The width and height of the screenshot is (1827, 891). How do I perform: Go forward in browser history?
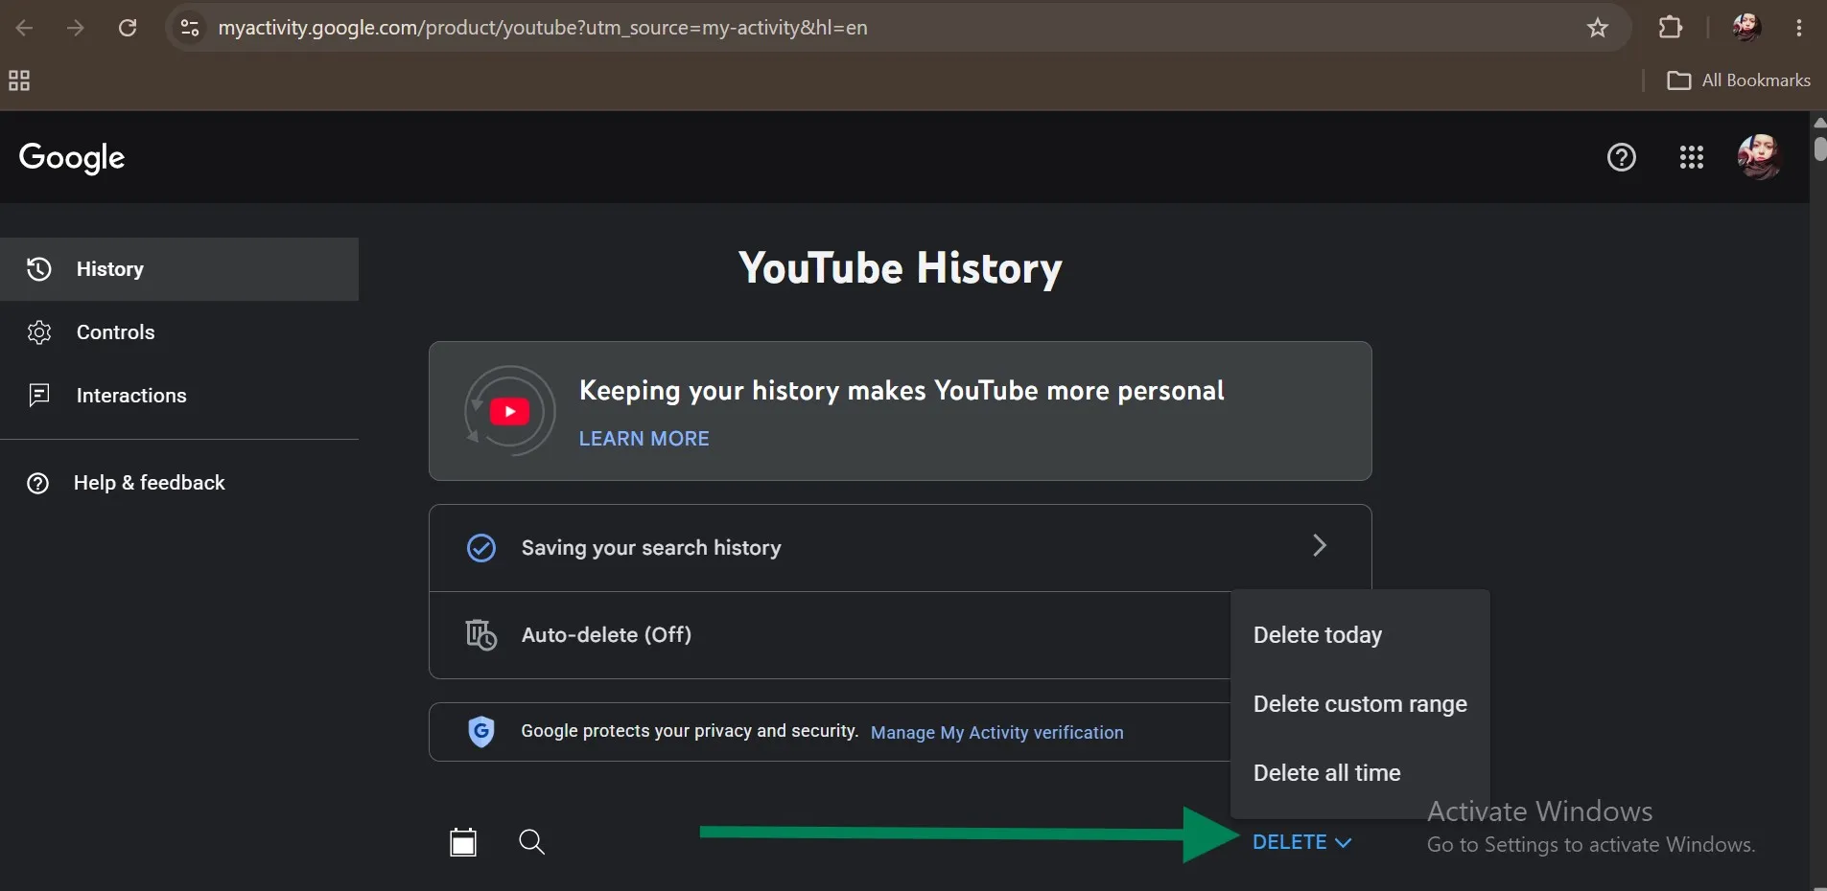coord(75,28)
